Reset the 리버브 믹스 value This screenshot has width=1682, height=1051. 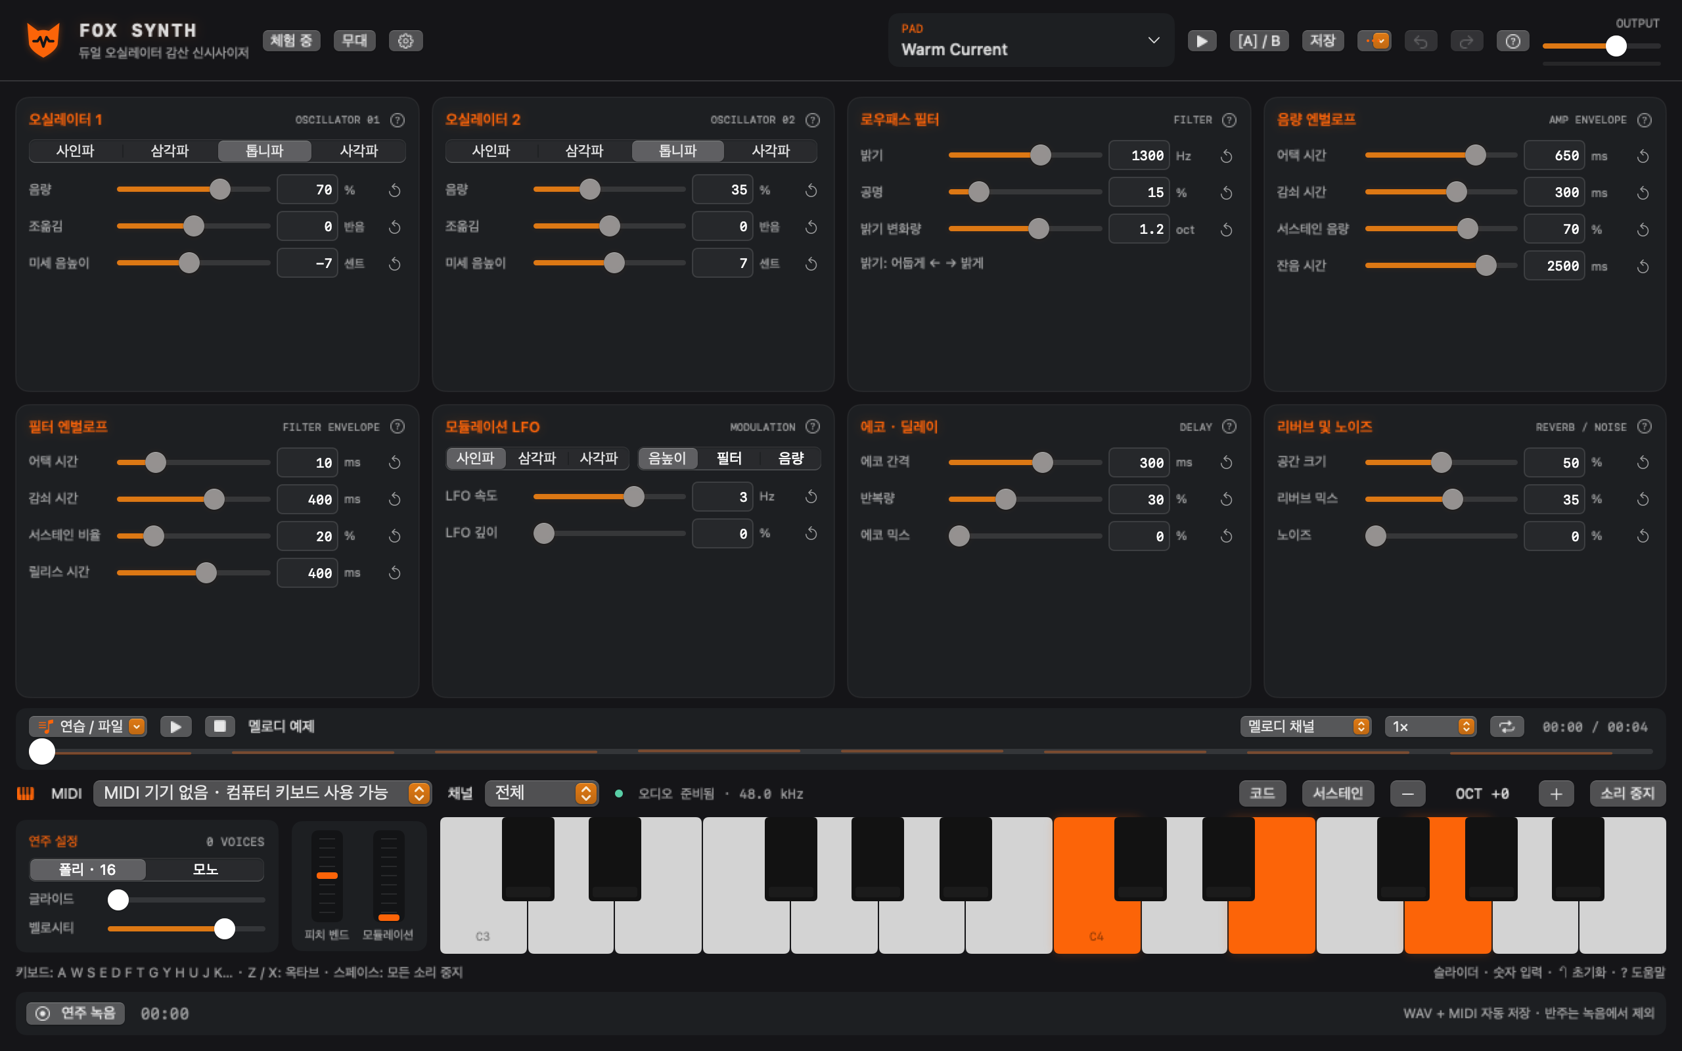coord(1643,499)
